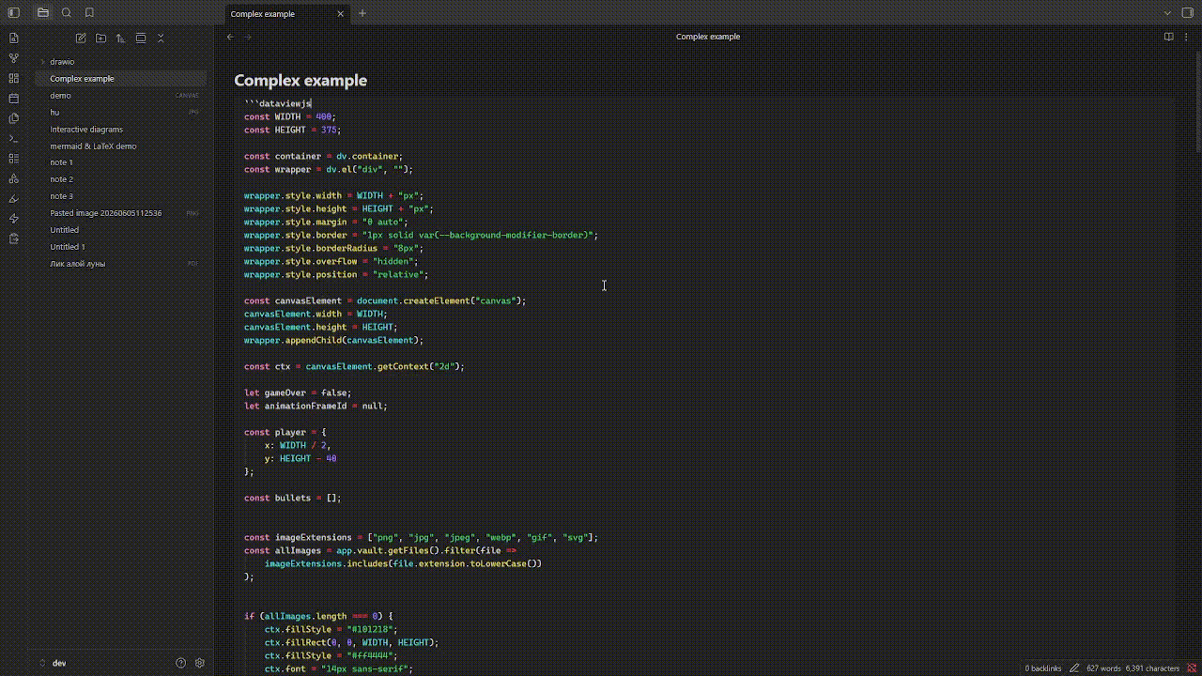Open the Interactive diagrams note
Image resolution: width=1202 pixels, height=676 pixels.
click(x=120, y=130)
